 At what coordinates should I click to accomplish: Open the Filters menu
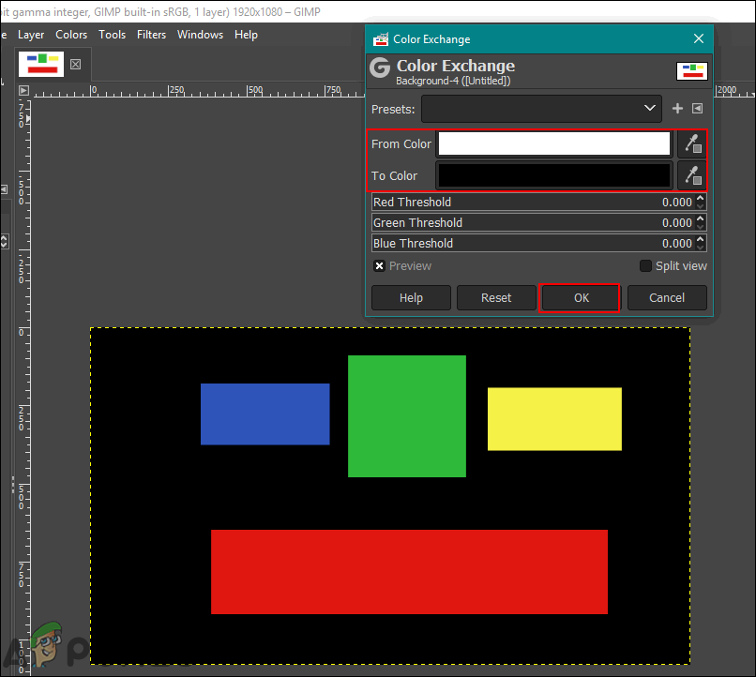[x=151, y=35]
